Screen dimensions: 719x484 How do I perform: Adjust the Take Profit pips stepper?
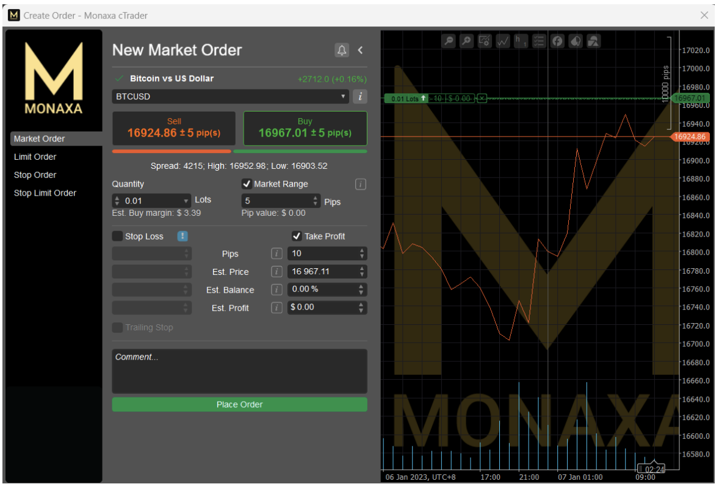point(362,253)
